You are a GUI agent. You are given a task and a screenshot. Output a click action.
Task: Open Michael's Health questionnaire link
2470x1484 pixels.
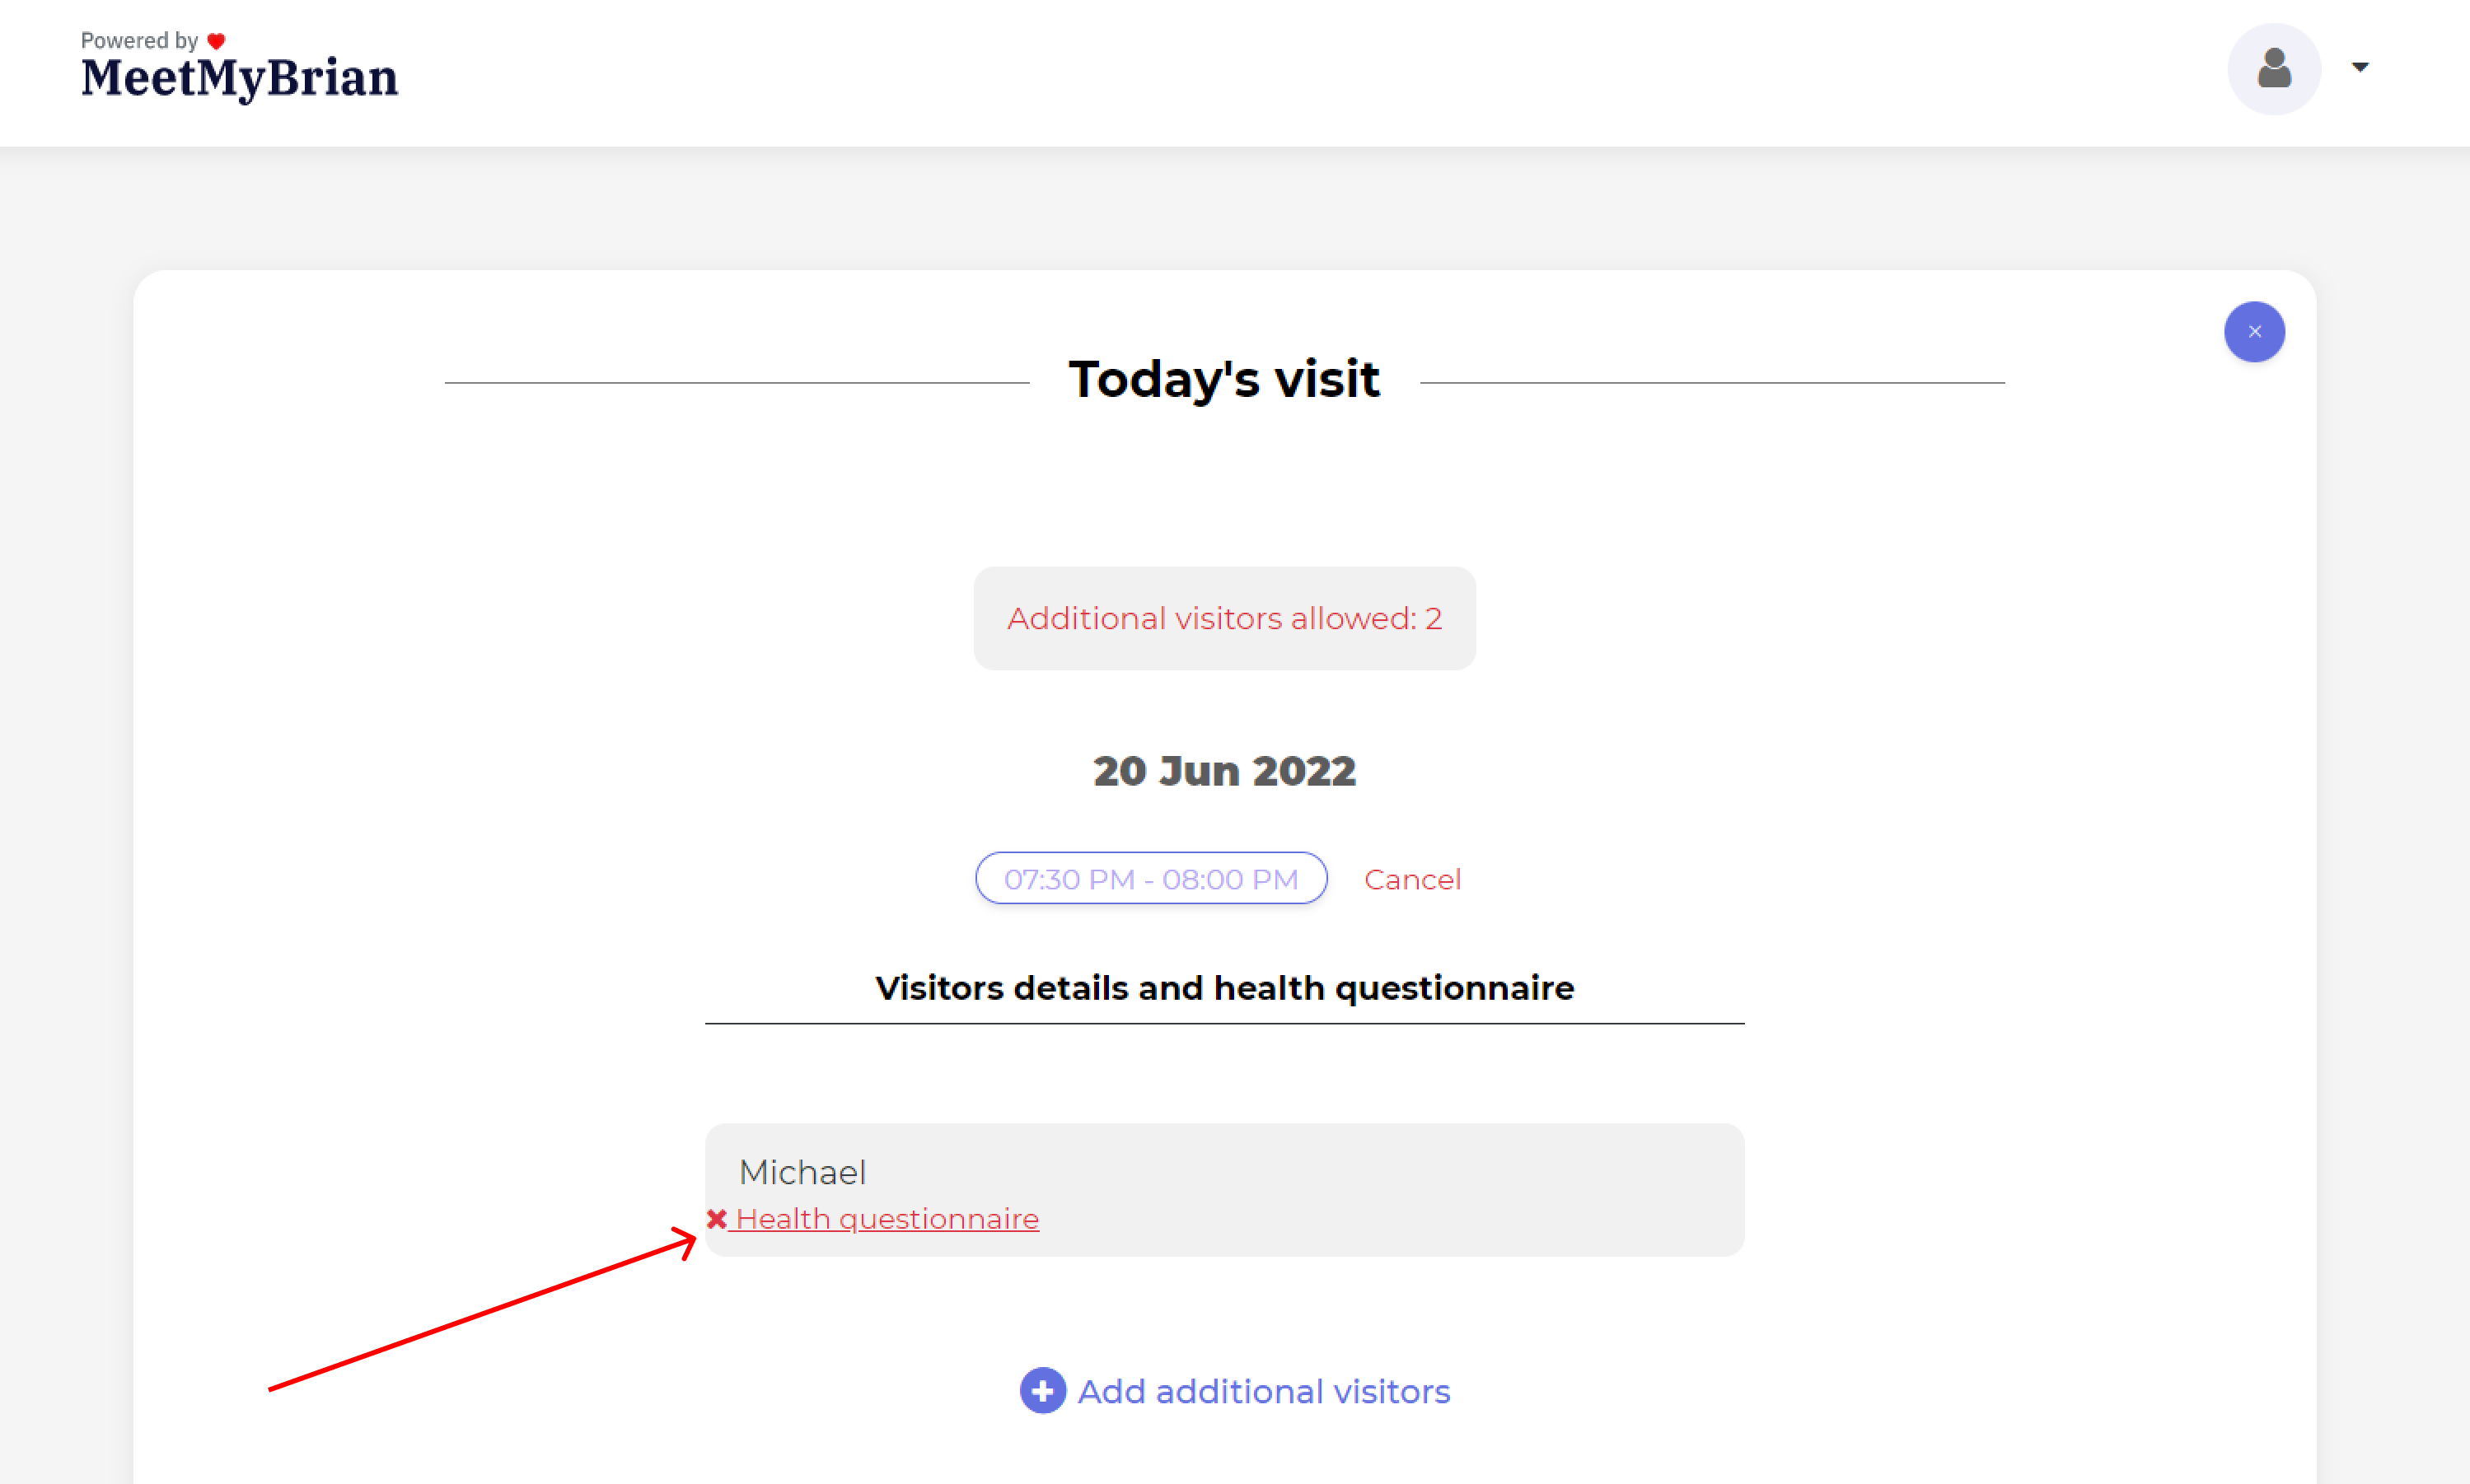coord(886,1219)
